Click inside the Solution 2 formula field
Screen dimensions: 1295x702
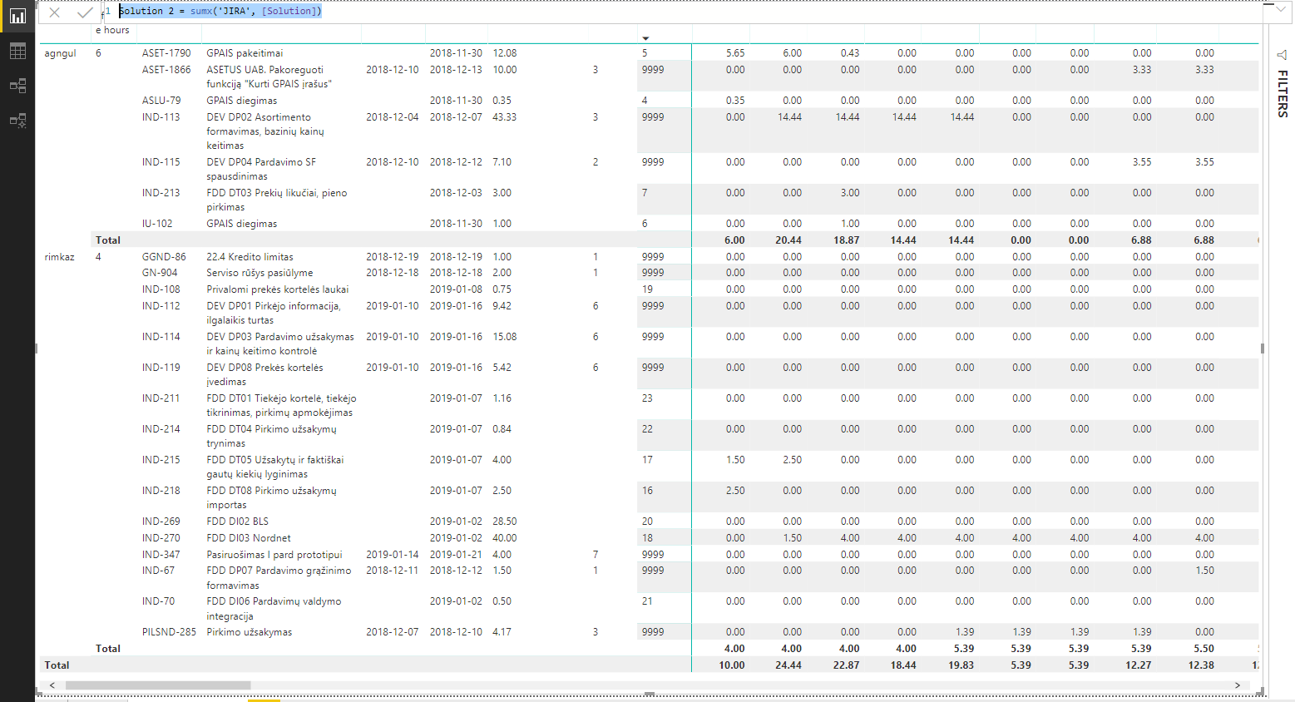tap(690, 11)
